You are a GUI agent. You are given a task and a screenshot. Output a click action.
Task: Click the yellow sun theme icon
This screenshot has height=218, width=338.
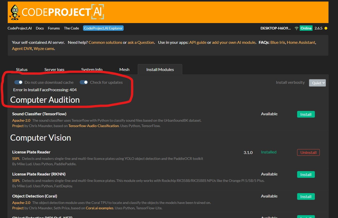(326, 28)
